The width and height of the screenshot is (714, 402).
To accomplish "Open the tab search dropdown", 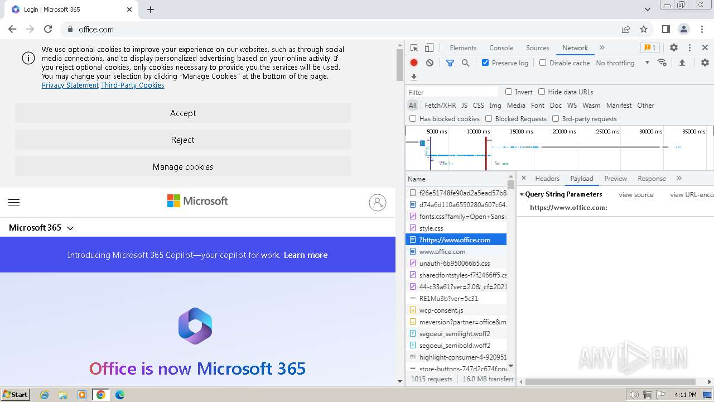I will [648, 9].
